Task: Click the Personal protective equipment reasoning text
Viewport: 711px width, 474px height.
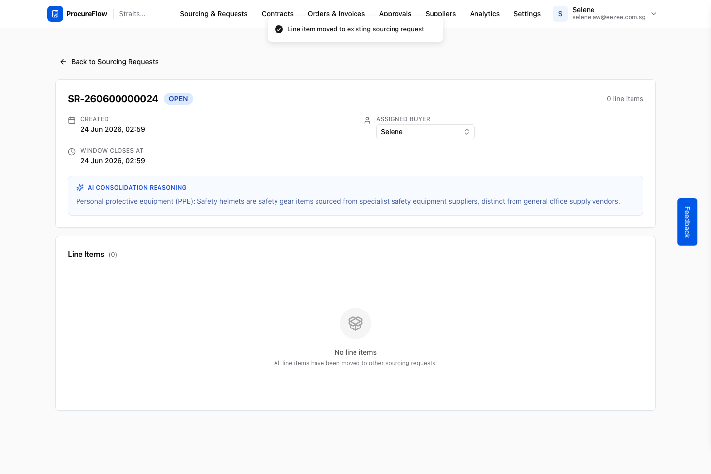Action: tap(348, 201)
